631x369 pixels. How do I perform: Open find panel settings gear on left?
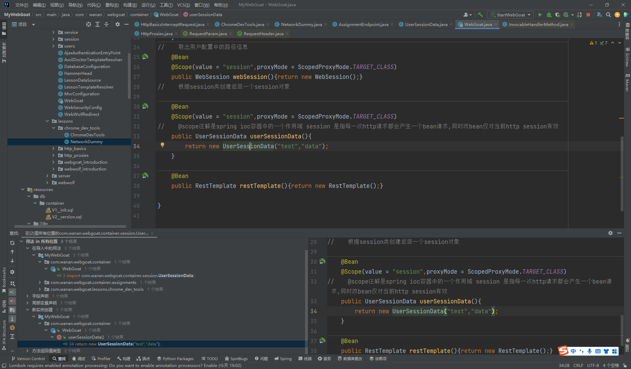tap(12, 272)
